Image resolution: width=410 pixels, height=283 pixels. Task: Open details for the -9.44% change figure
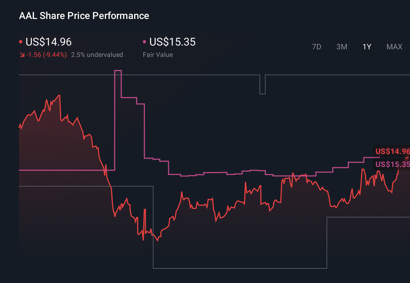46,55
